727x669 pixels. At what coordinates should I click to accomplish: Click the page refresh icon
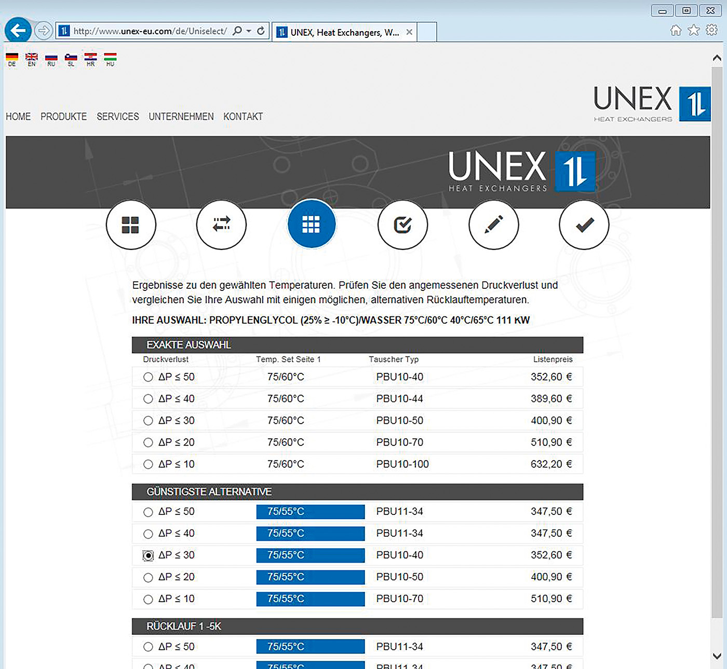(261, 31)
